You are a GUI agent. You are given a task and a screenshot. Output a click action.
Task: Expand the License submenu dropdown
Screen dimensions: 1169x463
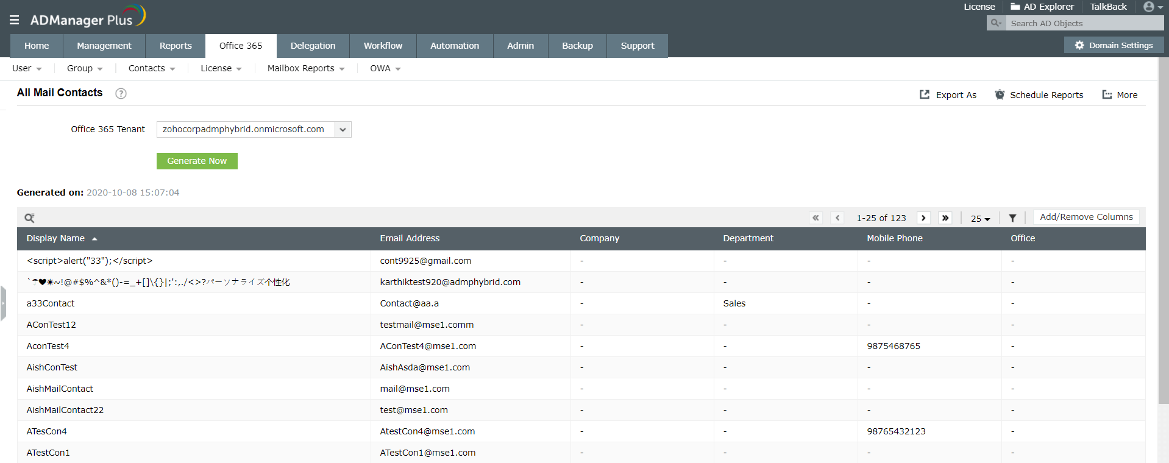coord(221,69)
